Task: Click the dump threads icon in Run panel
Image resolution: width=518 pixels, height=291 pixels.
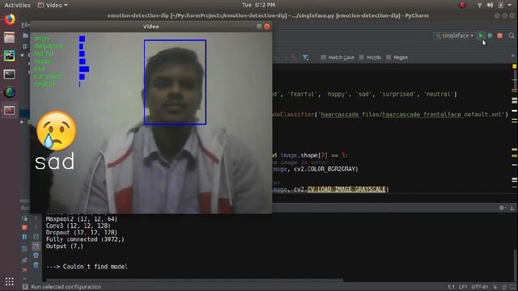Action: [24, 249]
